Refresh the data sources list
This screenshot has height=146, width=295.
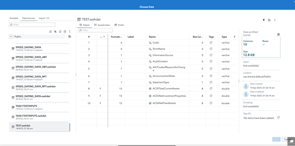[x=60, y=32]
